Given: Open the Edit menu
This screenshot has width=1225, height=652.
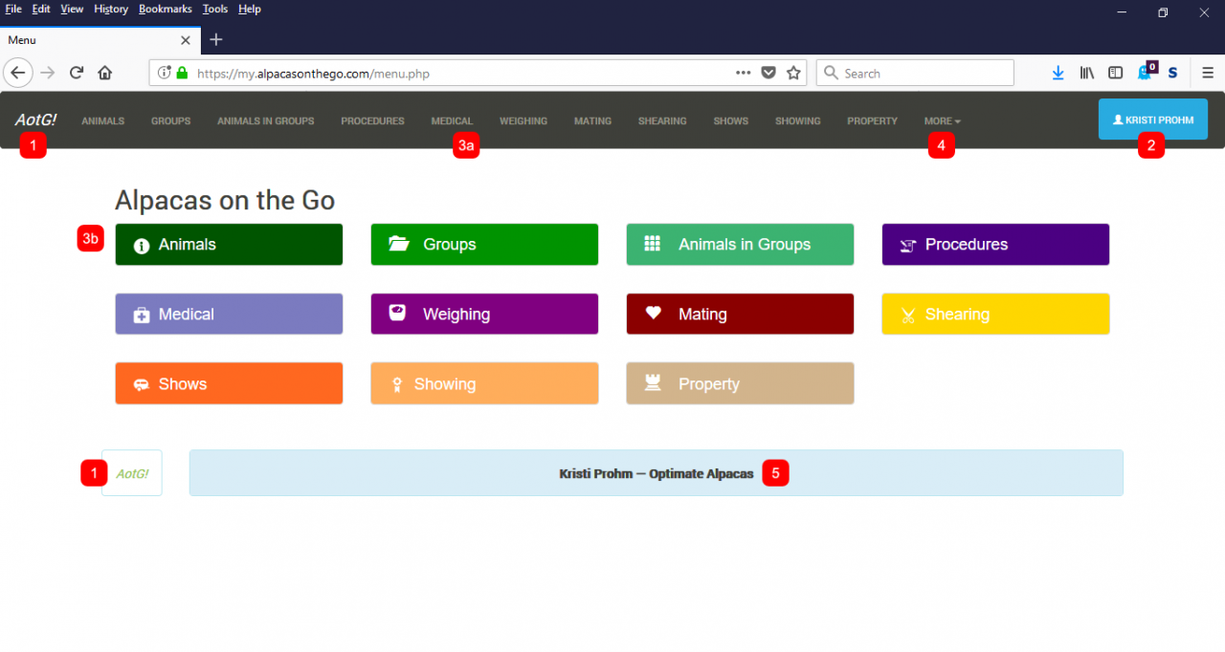Looking at the screenshot, I should tap(41, 9).
